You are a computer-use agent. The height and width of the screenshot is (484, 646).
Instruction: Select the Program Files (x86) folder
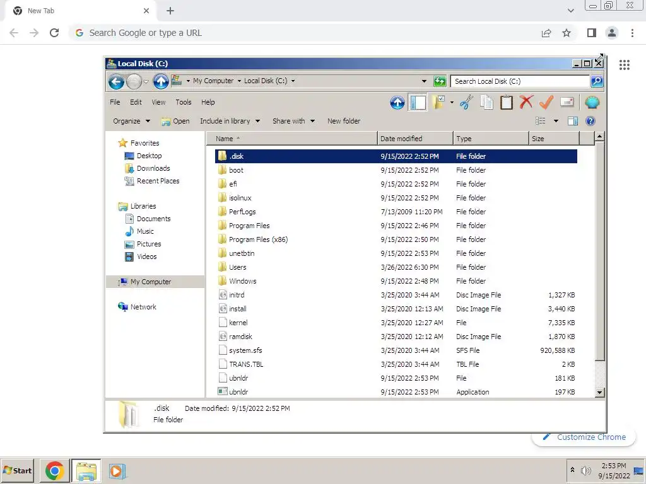(396, 239)
